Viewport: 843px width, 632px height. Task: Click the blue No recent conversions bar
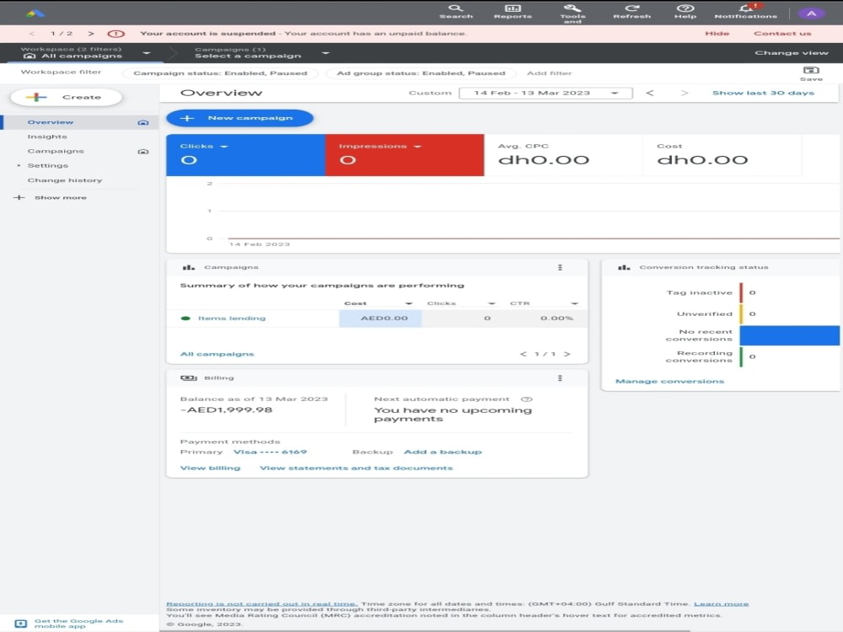[x=789, y=335]
